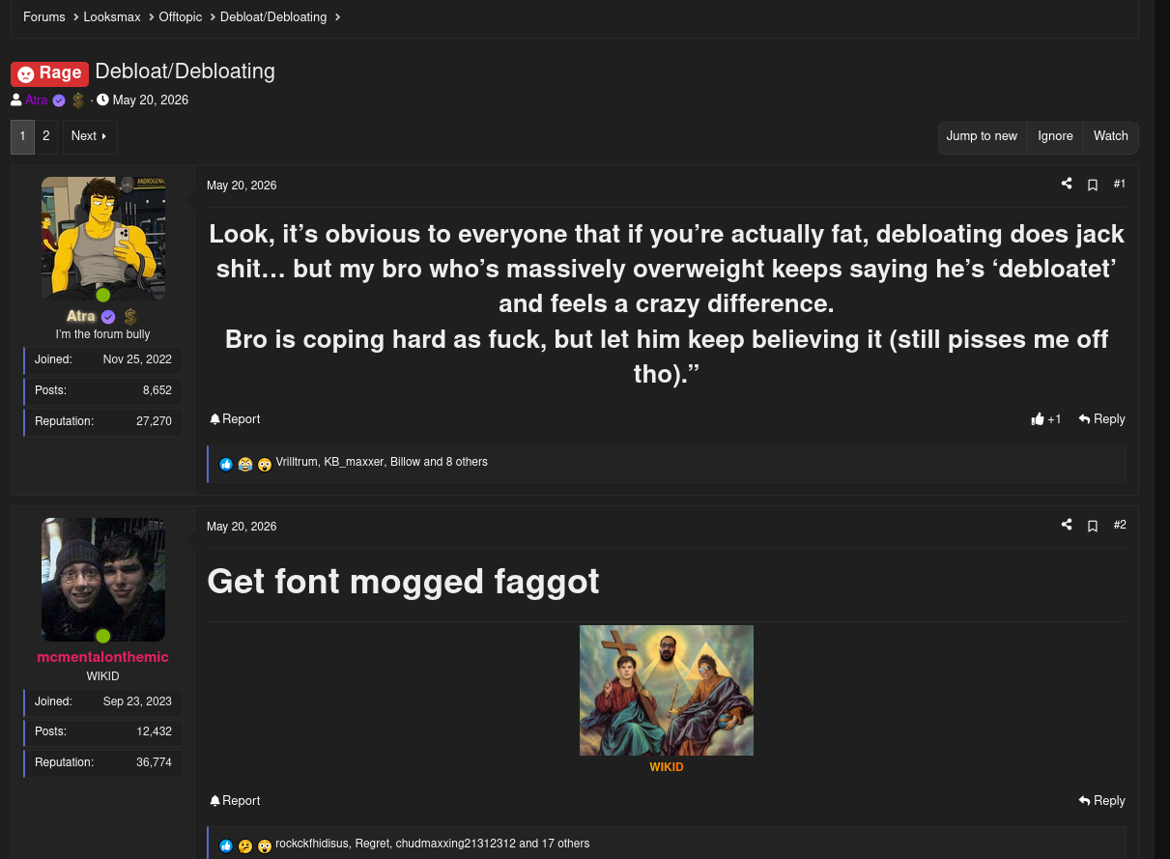
Task: Give +1 thumbs up to post #1
Action: pos(1046,419)
